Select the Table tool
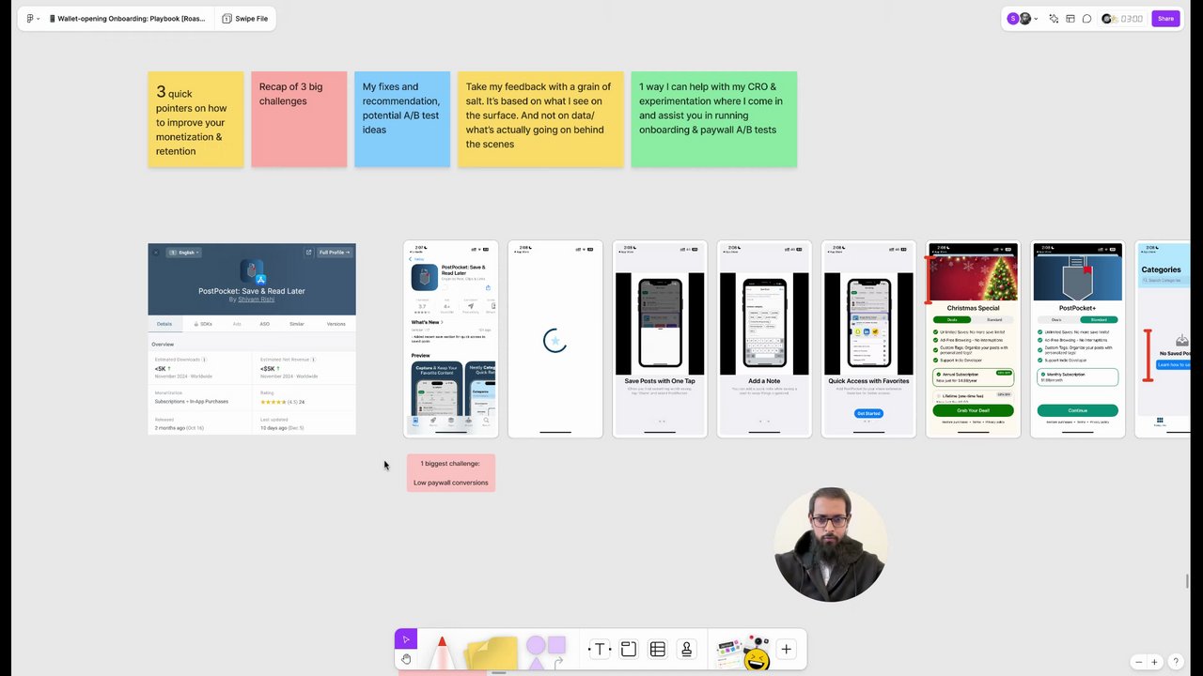Viewport: 1203px width, 676px height. pos(657,649)
